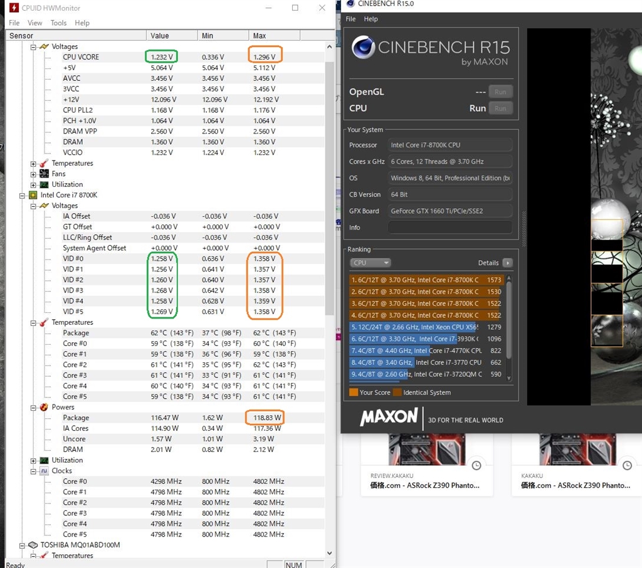Click the Utilization icon above Clocks
The height and width of the screenshot is (568, 642).
45,460
